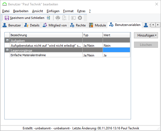Viewport: 161px width, 131px height.
Task: Toggle the Ja value of Einfache Materialentnahme
Action: (x=116, y=55)
